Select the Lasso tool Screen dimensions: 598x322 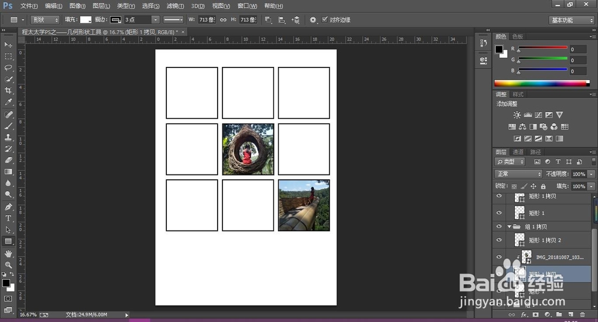8,68
